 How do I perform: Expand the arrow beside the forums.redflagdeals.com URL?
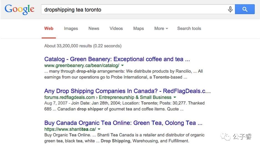pos(175,97)
